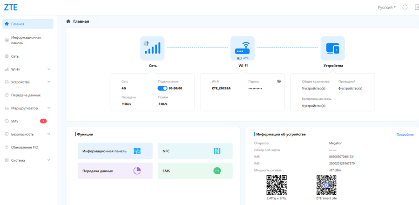Viewport: 419px width, 205px height.
Task: Open Сеть in the sidebar
Action: (15, 56)
